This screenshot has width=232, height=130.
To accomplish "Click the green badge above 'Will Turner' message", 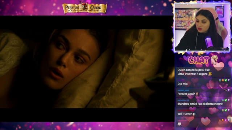I will [225, 110].
